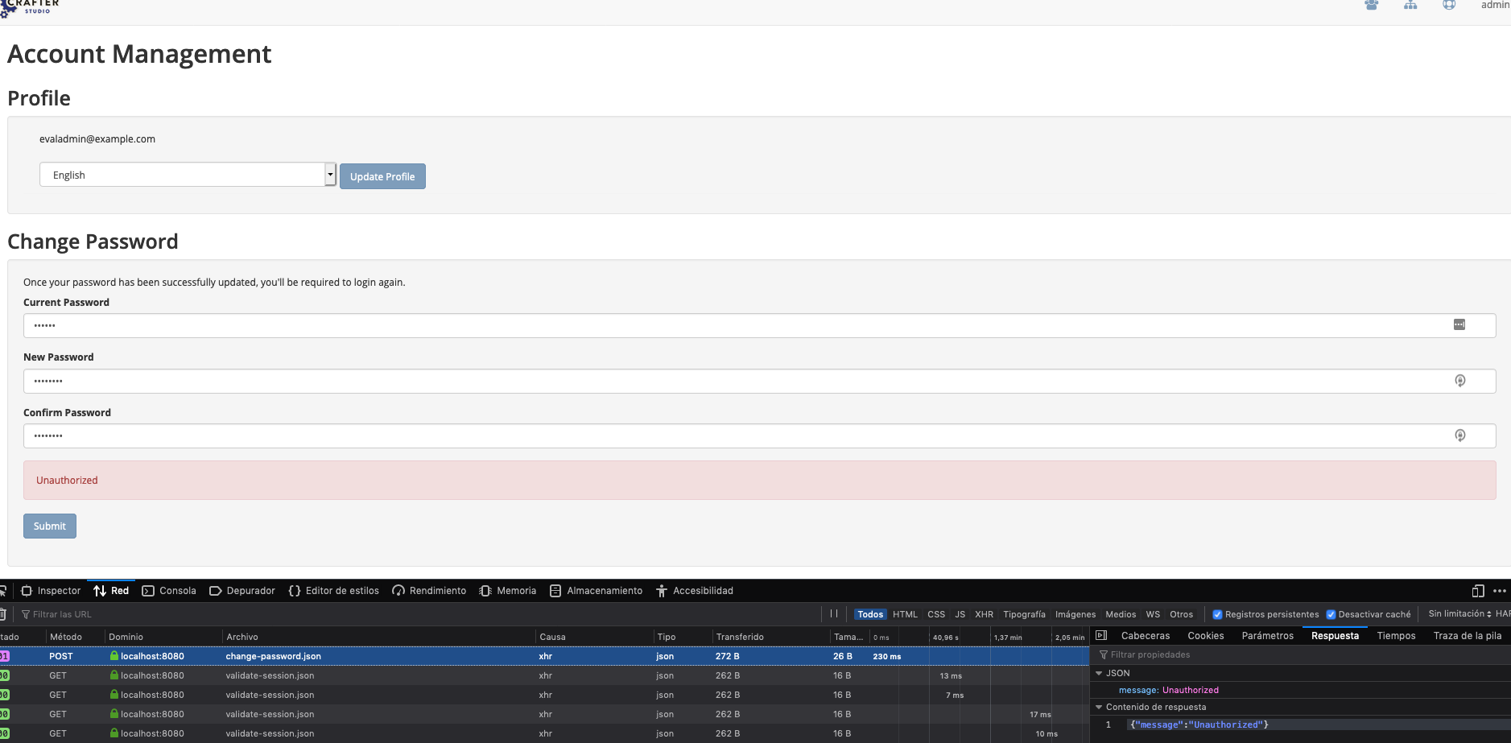Select XHR network filter
The width and height of the screenshot is (1511, 743).
pos(984,614)
